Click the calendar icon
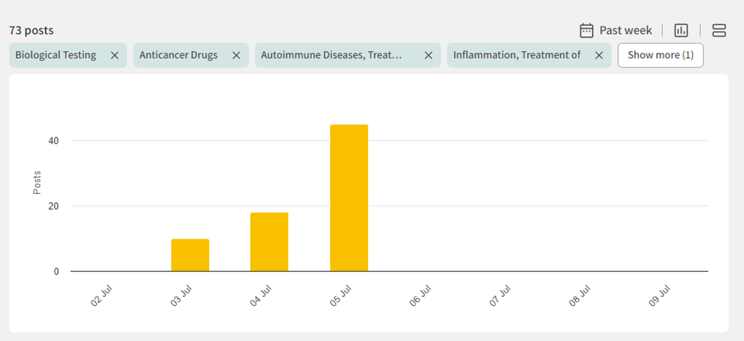Screen dimensions: 744x341 pyautogui.click(x=587, y=31)
